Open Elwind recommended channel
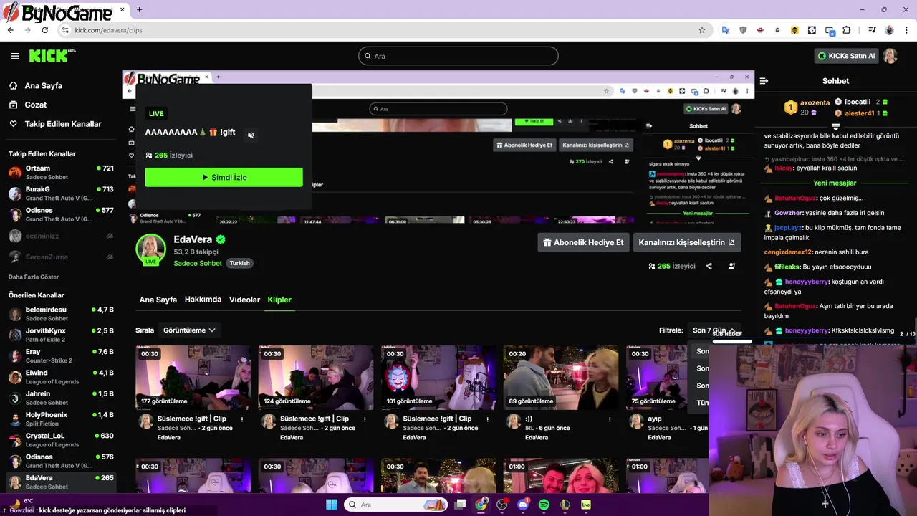 coord(61,377)
